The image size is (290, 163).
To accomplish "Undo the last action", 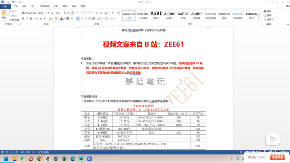I will [x=13, y=2].
